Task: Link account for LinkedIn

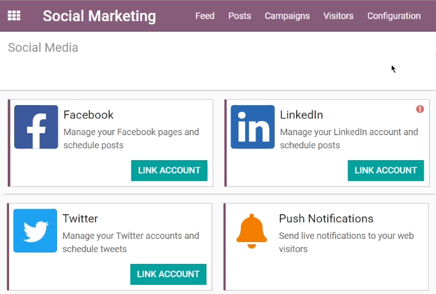Action: [x=386, y=170]
